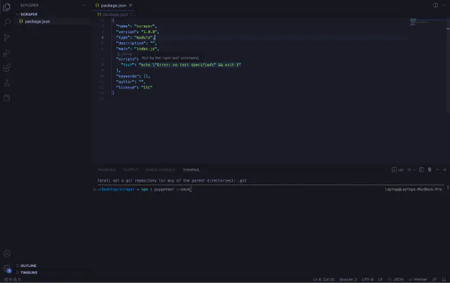Change the file encoding UTF-8
450x283 pixels.
(x=368, y=279)
